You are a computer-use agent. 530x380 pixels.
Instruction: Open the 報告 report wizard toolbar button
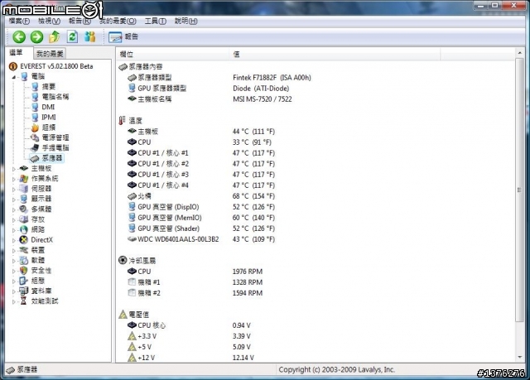coord(123,36)
